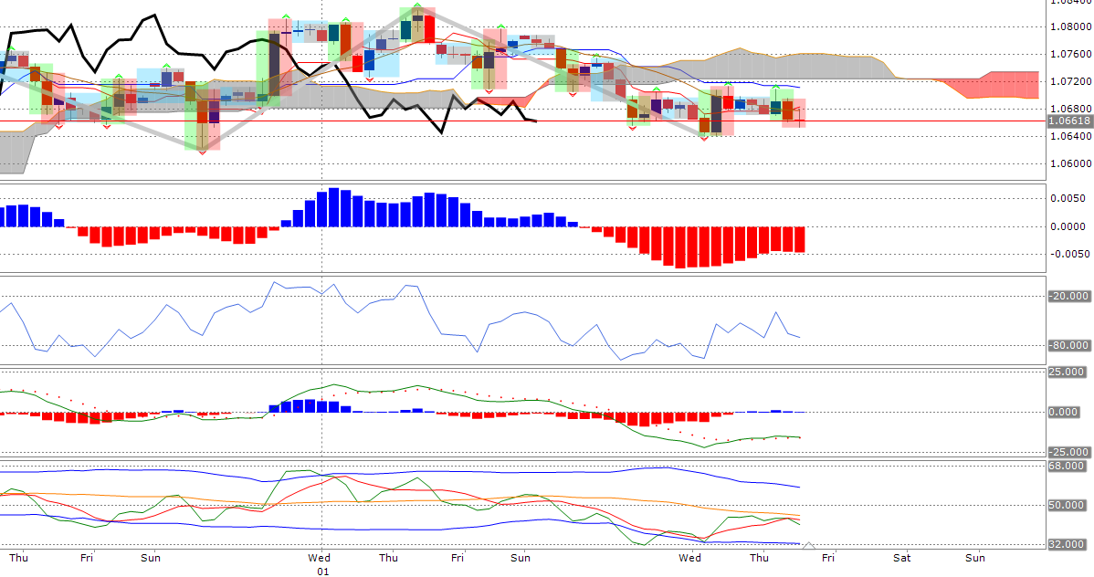Click green up-fractal arrow above the highest candle

417,6
